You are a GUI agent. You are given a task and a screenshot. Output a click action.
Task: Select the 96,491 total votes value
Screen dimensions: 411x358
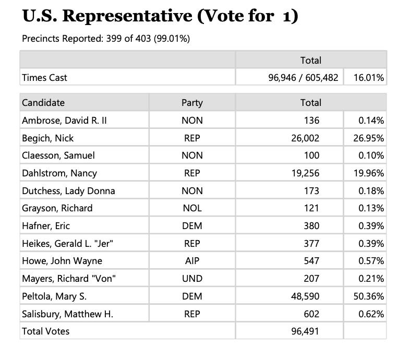pyautogui.click(x=305, y=331)
